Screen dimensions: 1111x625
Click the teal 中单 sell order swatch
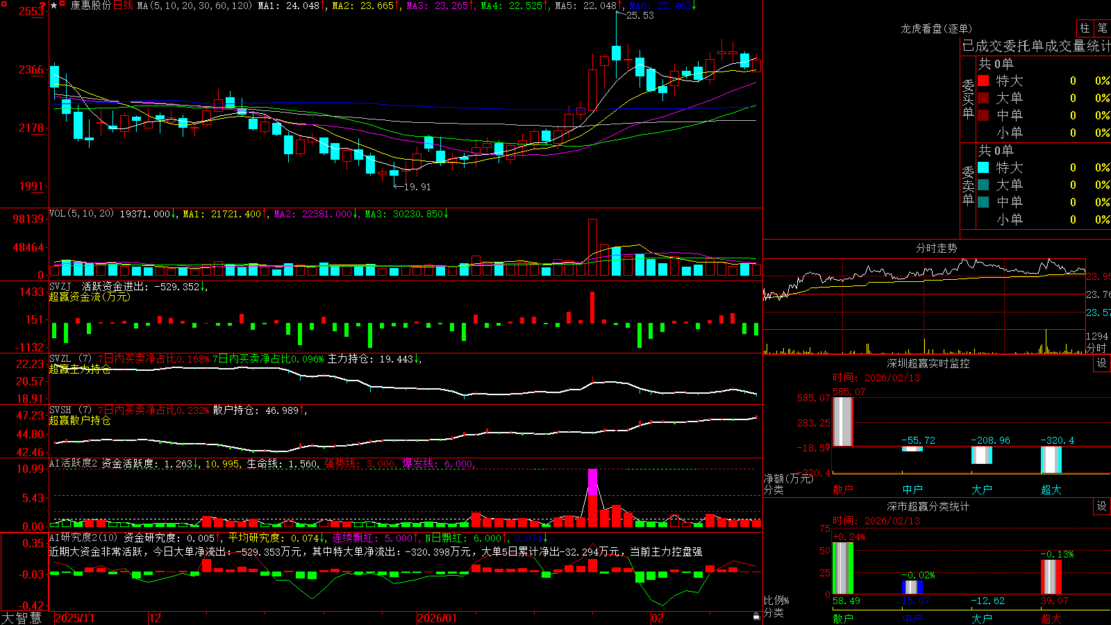(x=983, y=202)
